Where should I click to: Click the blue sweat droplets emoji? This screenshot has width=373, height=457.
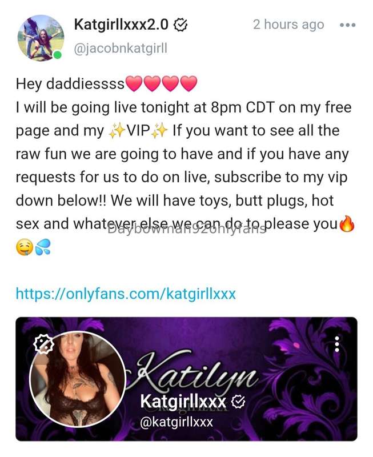tap(43, 247)
